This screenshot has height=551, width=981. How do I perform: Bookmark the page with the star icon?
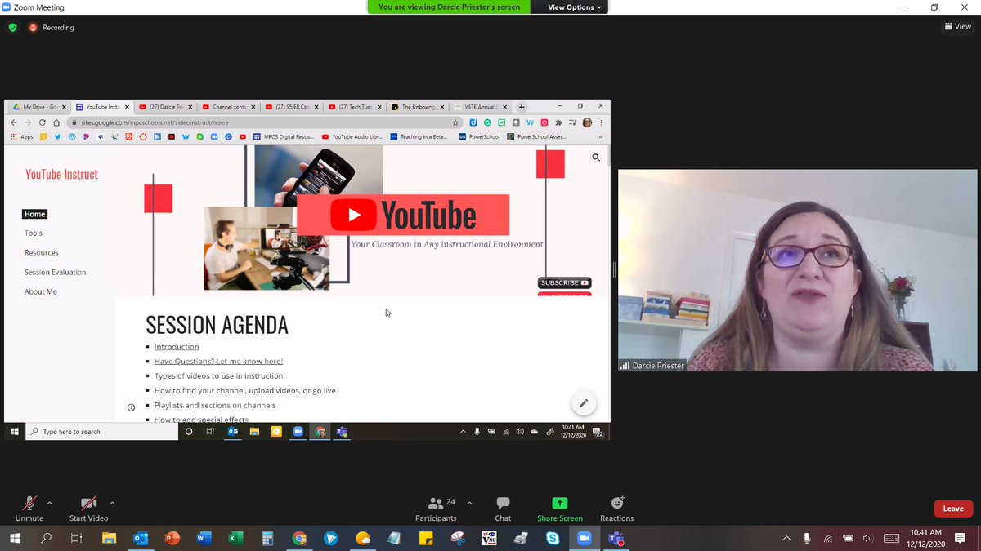tap(455, 122)
